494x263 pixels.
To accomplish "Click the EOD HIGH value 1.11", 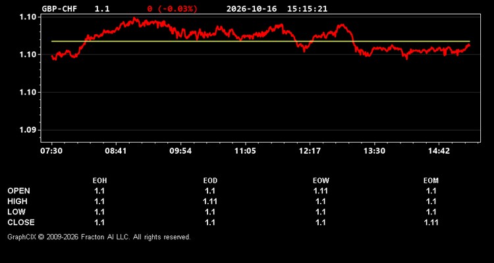I will [x=210, y=201].
